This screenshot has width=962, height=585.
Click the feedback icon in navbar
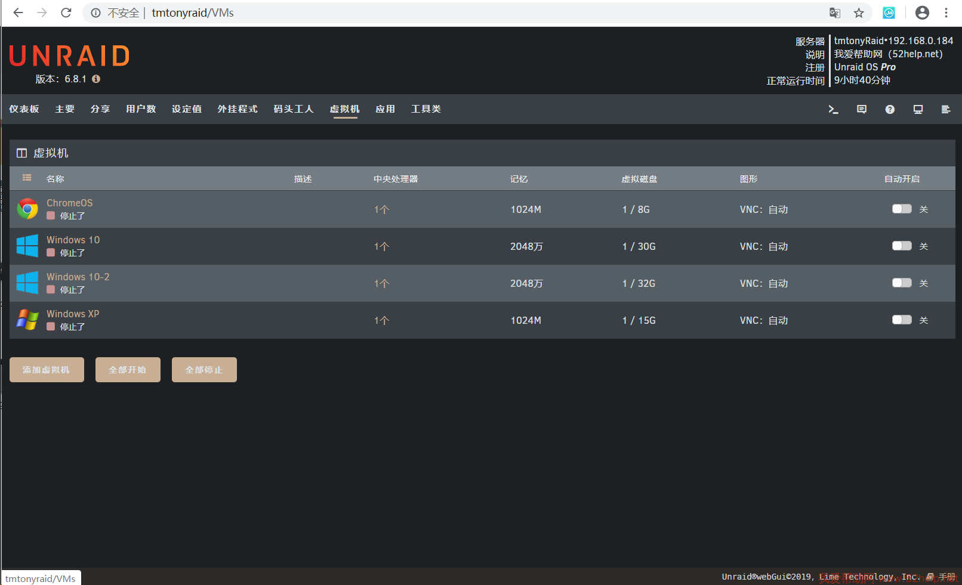coord(861,109)
